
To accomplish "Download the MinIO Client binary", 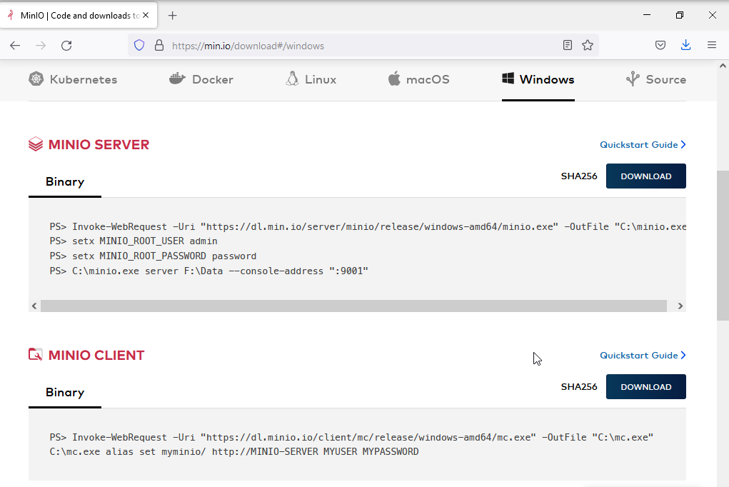I will tap(645, 387).
